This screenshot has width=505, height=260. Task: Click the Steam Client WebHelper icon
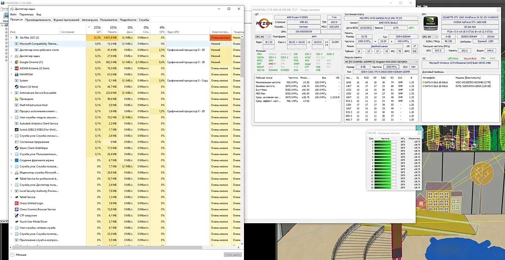17,148
